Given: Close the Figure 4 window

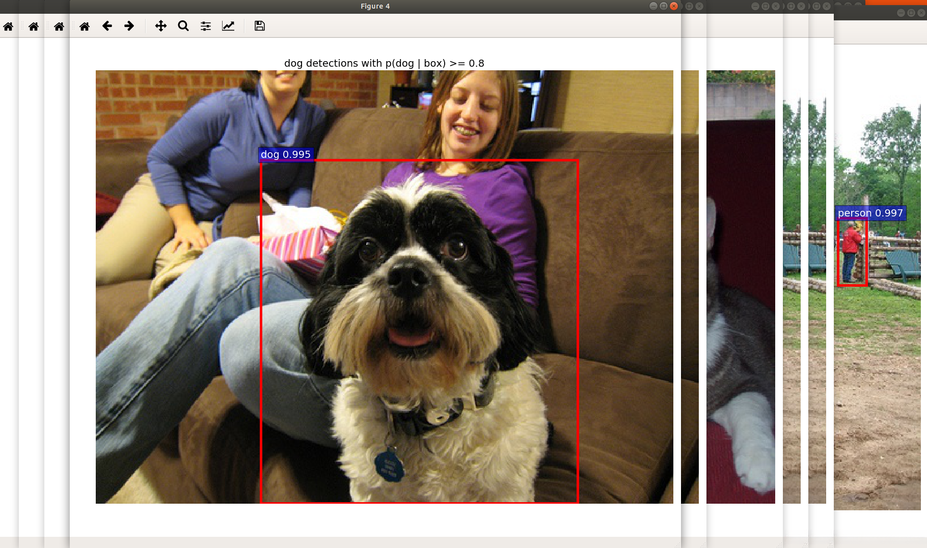Looking at the screenshot, I should point(674,6).
